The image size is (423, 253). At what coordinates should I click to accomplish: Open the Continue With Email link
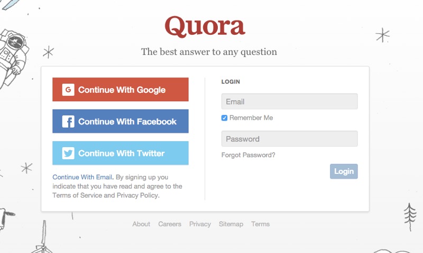click(82, 177)
